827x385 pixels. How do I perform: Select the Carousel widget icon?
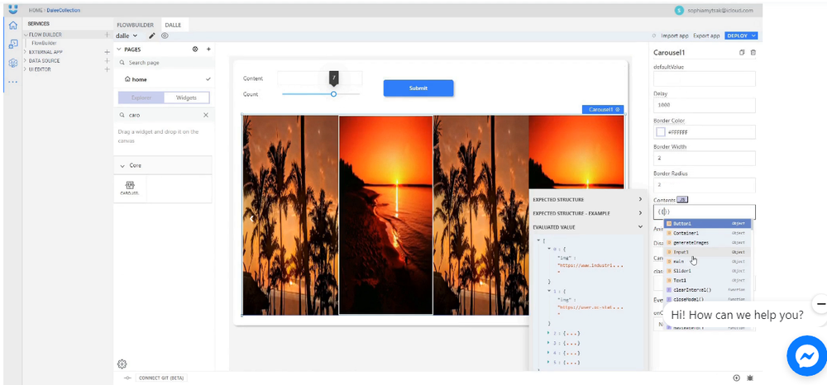pos(130,188)
